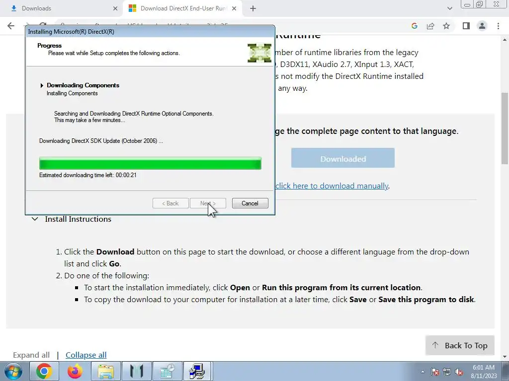Click the Installing Components step
This screenshot has width=509, height=381.
click(72, 93)
